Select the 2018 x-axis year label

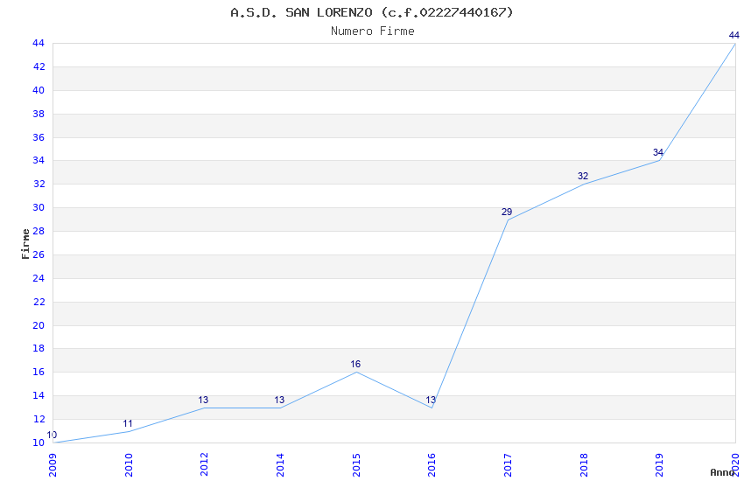(x=583, y=465)
